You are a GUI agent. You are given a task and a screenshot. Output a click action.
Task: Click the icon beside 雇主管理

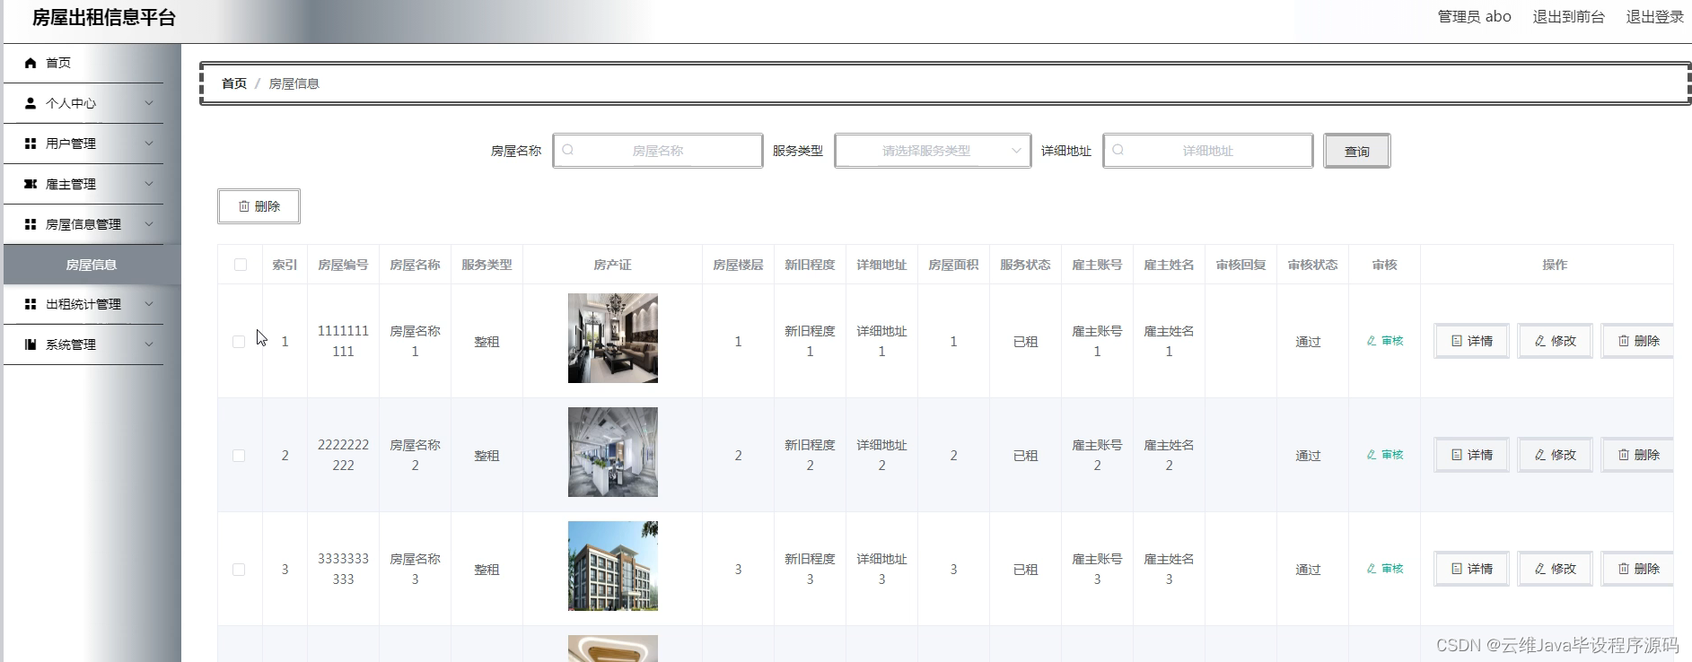(31, 184)
